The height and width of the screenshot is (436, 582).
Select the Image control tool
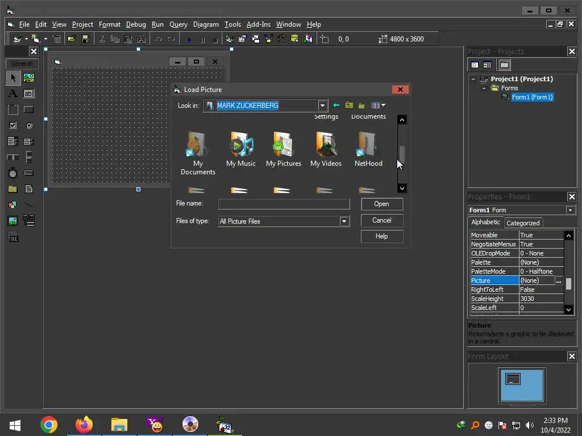(13, 221)
